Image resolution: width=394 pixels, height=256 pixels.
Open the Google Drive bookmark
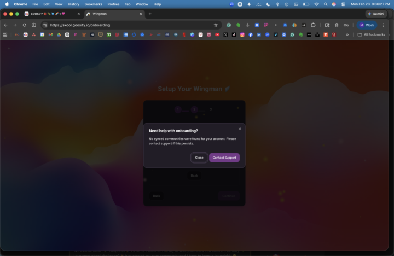pyautogui.click(x=59, y=34)
